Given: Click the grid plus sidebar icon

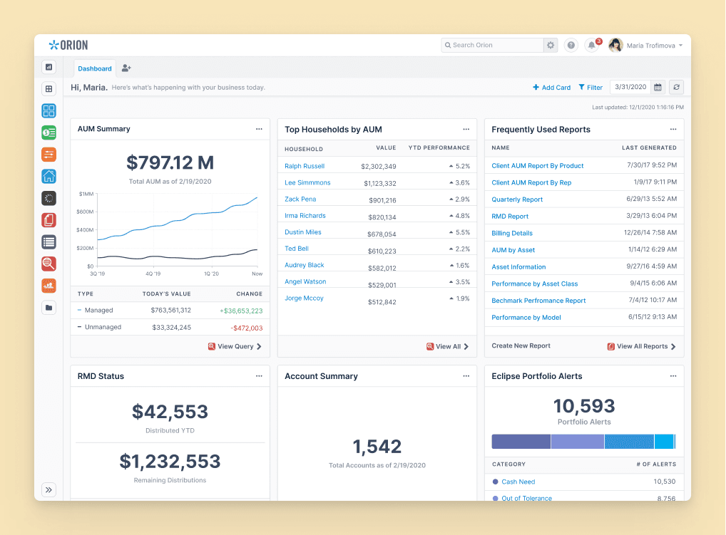Looking at the screenshot, I should pyautogui.click(x=48, y=89).
